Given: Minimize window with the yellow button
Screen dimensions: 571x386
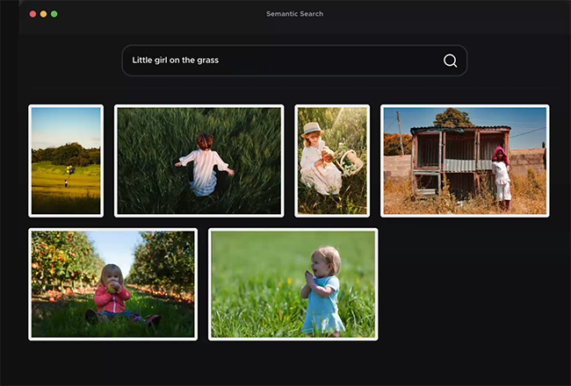Looking at the screenshot, I should pos(43,14).
